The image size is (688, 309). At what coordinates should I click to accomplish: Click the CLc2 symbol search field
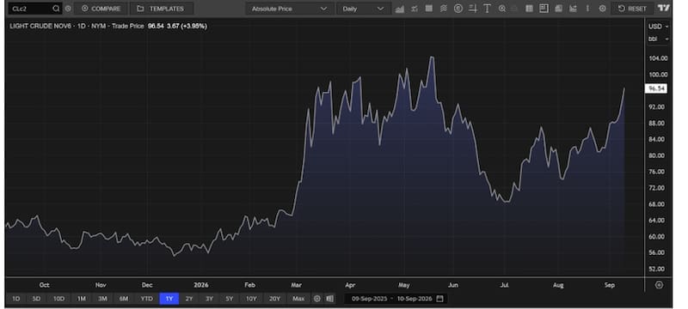coord(34,9)
